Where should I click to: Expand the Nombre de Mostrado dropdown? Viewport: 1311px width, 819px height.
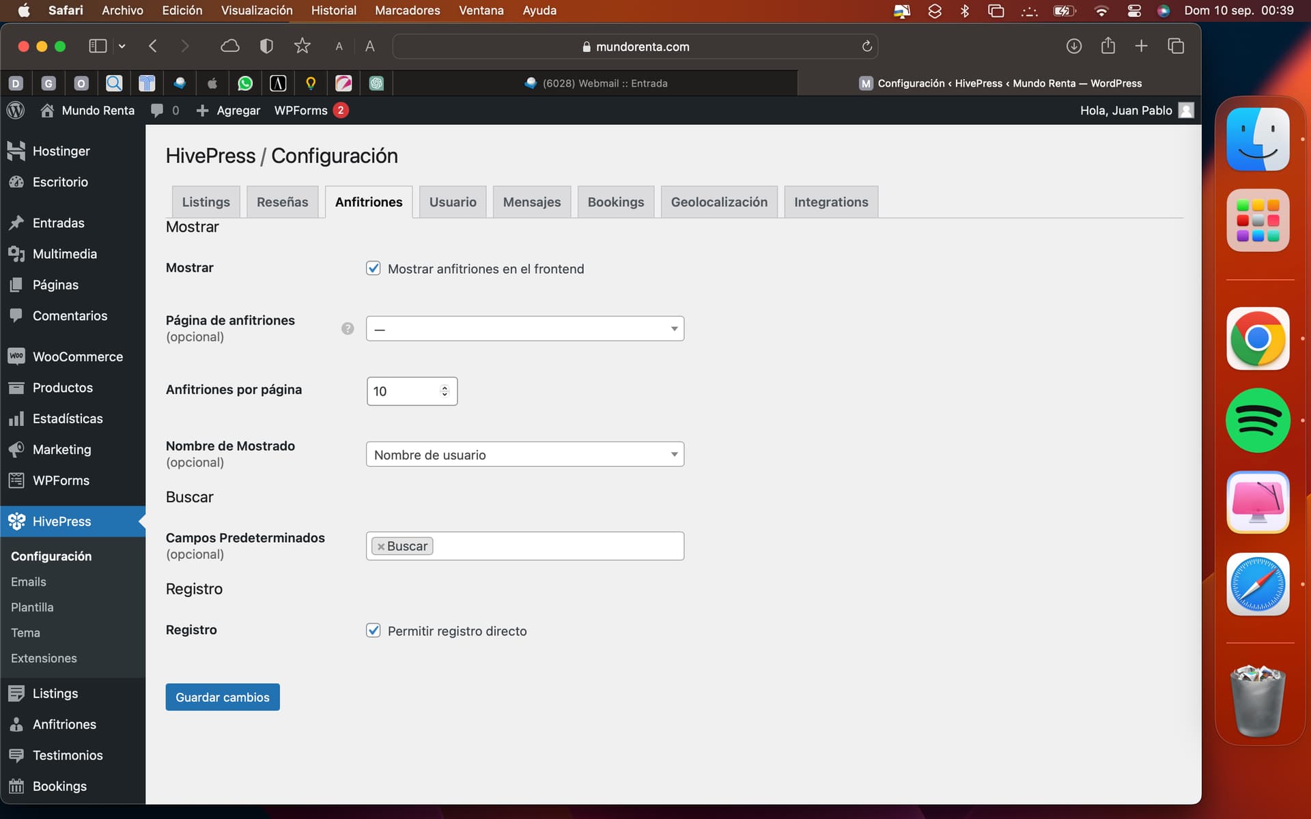click(x=524, y=455)
